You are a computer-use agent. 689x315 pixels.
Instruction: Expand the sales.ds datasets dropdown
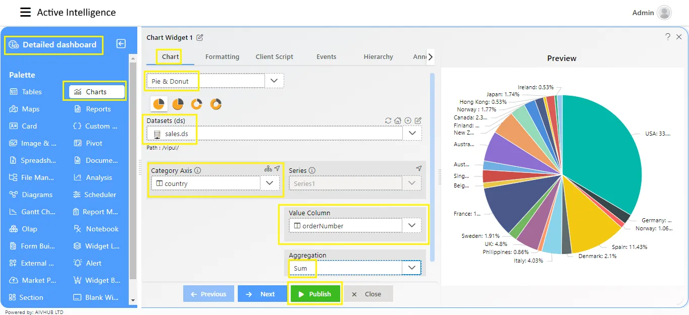(412, 133)
